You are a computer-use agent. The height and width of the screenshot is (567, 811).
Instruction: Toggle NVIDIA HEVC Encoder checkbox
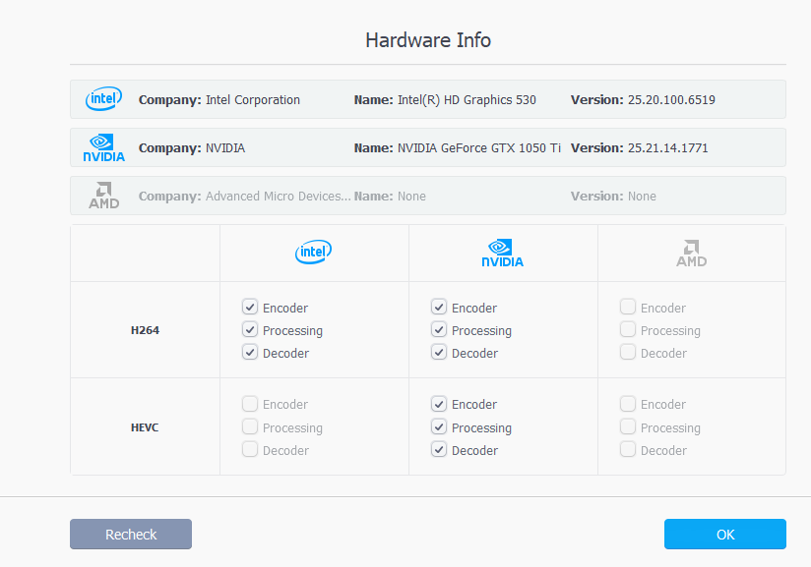coord(439,404)
